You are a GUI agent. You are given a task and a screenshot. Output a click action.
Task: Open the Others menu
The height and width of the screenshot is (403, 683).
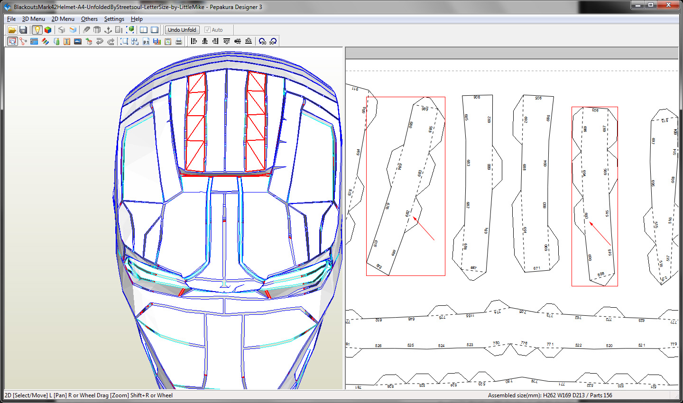89,19
